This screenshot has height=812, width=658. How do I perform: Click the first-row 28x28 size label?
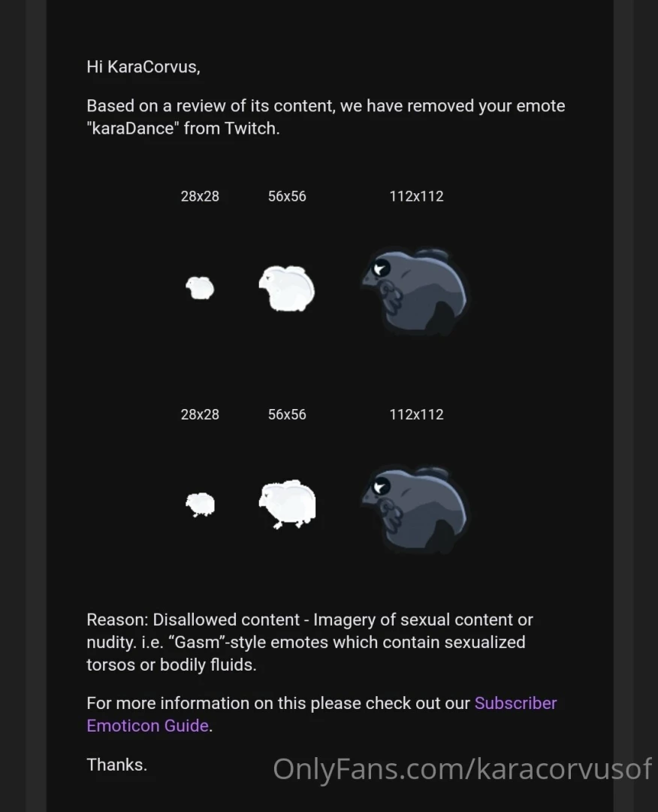(200, 196)
